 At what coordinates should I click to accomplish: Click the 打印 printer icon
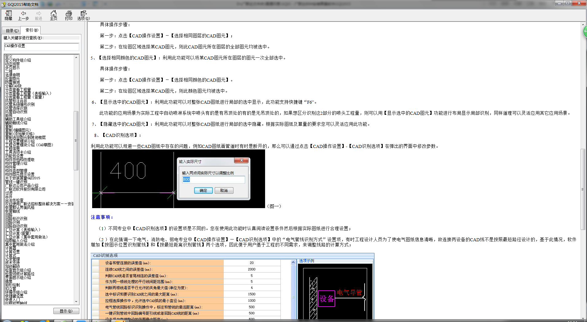click(68, 15)
